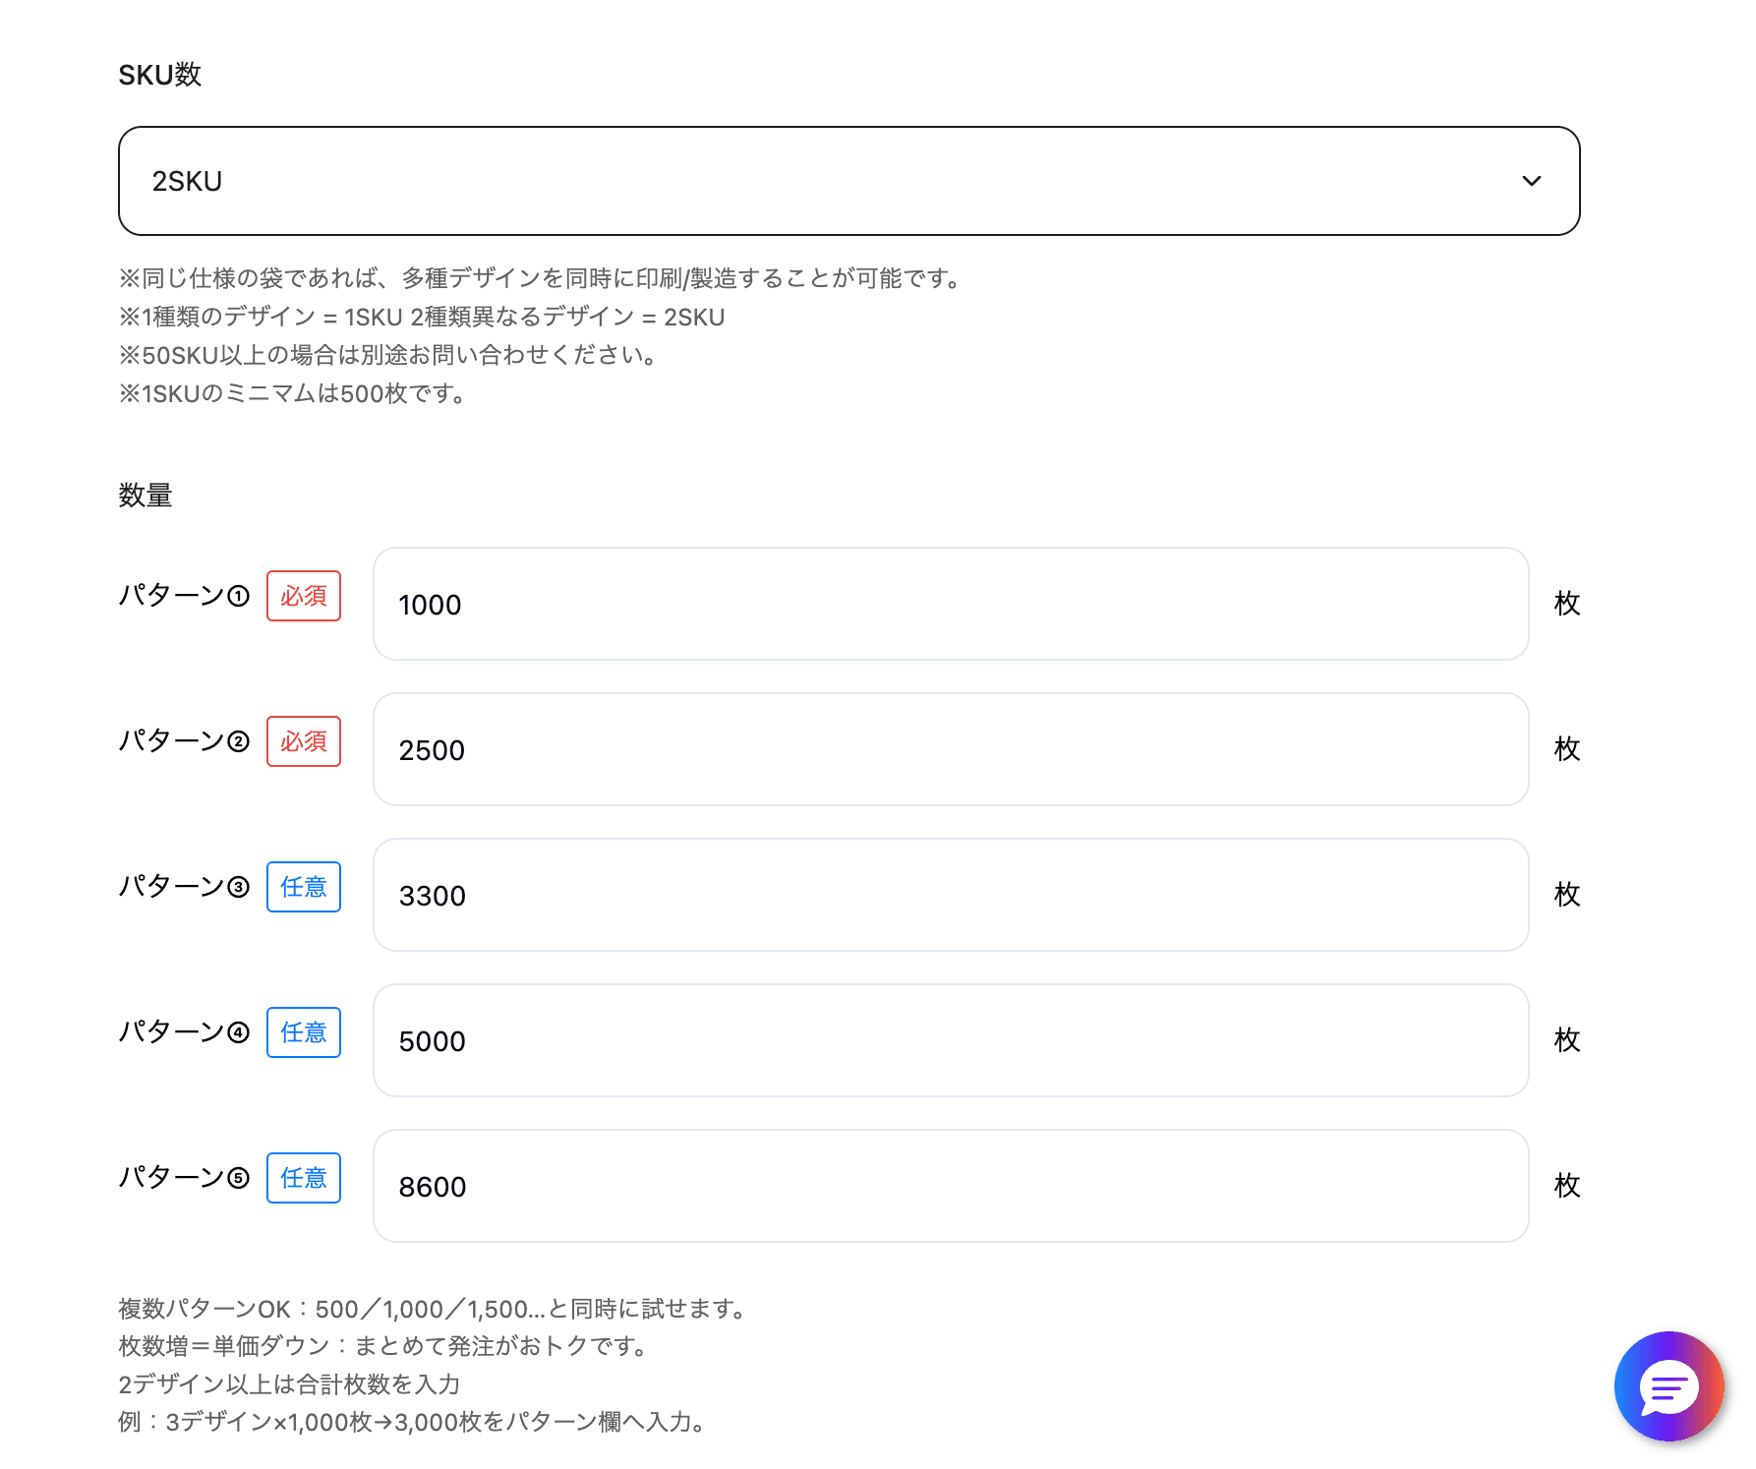Click the 任意 badge beside パターン④
The width and height of the screenshot is (1756, 1469).
point(303,1032)
